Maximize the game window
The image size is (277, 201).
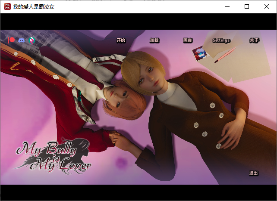point(247,7)
